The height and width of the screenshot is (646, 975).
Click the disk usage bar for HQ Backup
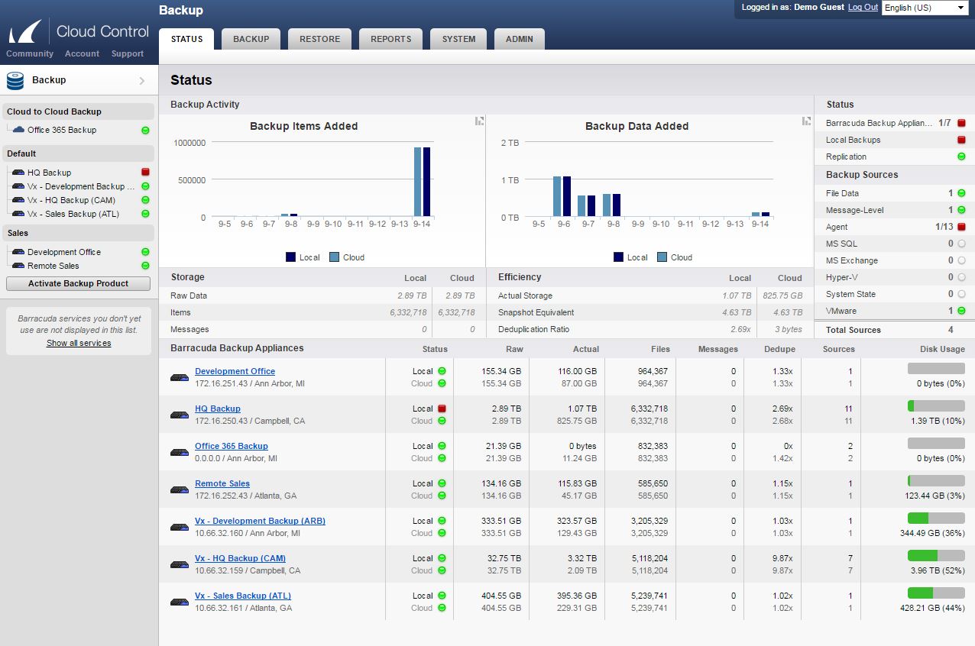tap(936, 405)
